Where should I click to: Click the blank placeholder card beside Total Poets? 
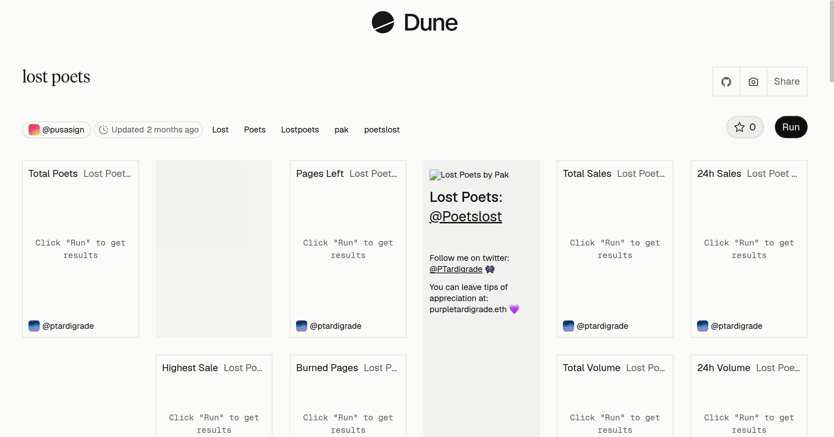click(214, 249)
